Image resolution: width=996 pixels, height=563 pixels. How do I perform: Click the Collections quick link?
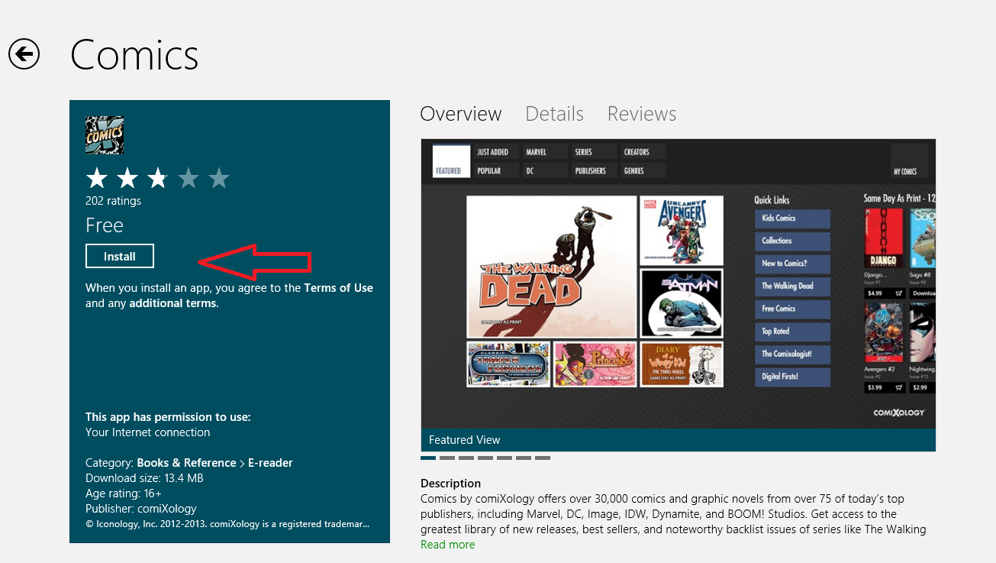coord(792,241)
